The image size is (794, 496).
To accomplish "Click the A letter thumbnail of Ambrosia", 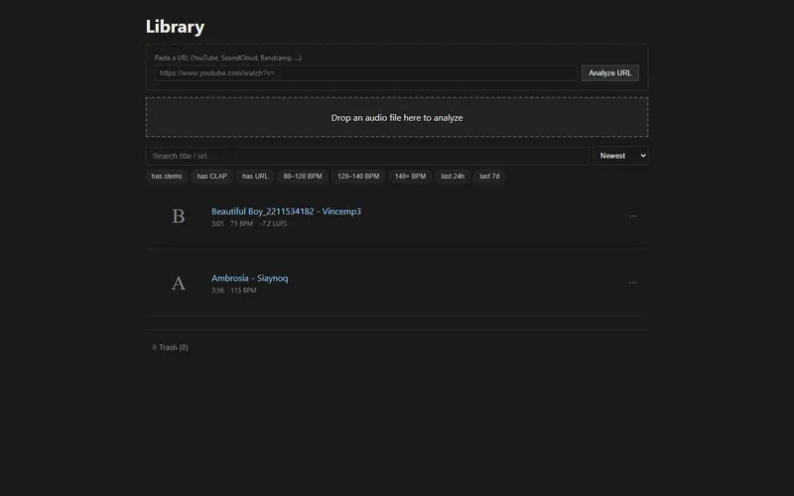I will coord(179,283).
